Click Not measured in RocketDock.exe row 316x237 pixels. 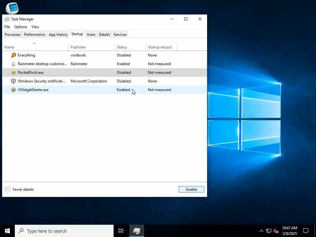tap(159, 73)
